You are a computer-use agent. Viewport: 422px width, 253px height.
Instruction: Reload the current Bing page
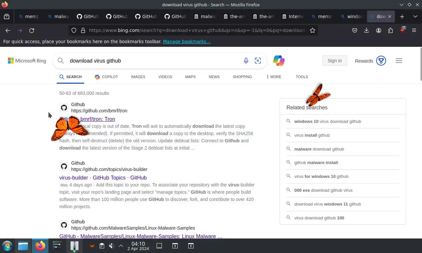coord(32,30)
